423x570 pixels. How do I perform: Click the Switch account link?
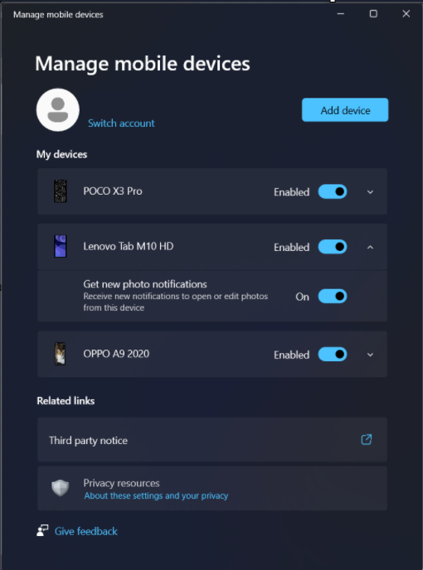121,123
